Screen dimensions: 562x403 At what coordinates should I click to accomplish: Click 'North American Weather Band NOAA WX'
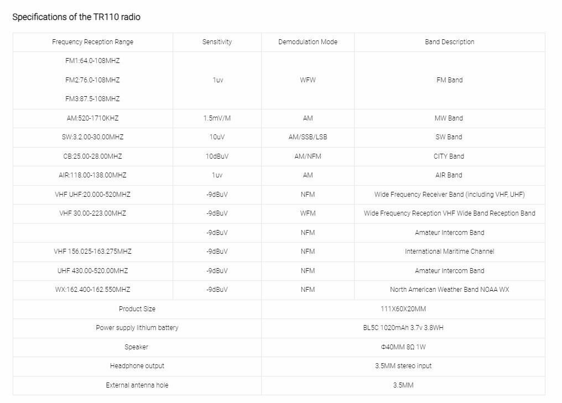450,290
